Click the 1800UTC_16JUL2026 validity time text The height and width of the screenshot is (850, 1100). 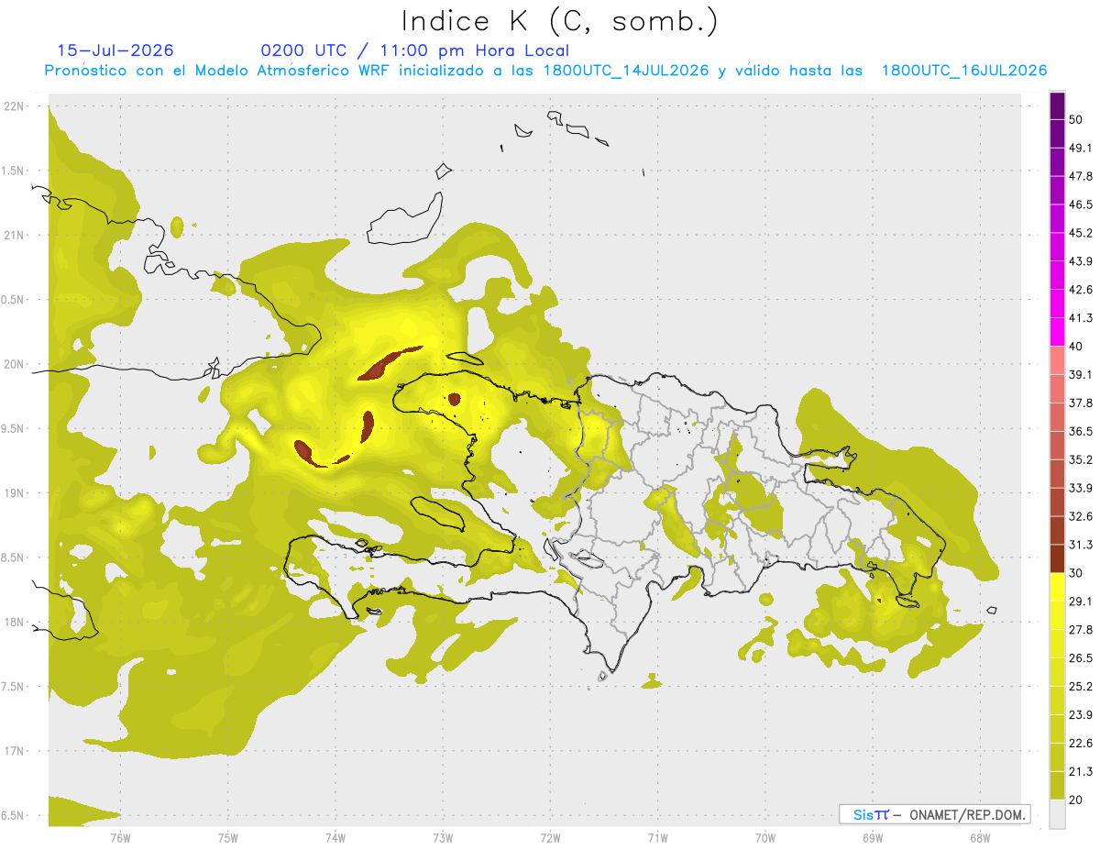(x=964, y=71)
